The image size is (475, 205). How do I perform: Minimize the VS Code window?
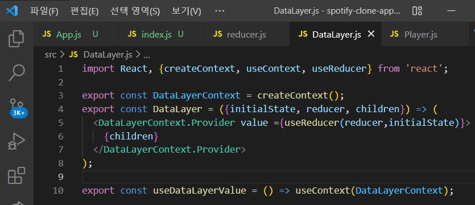451,11
